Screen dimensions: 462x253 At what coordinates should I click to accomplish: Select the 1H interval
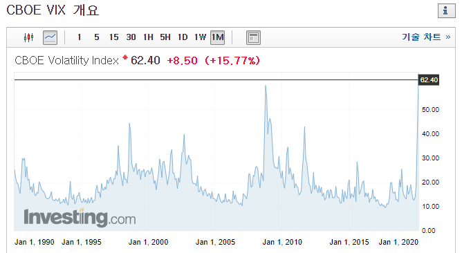click(x=148, y=37)
